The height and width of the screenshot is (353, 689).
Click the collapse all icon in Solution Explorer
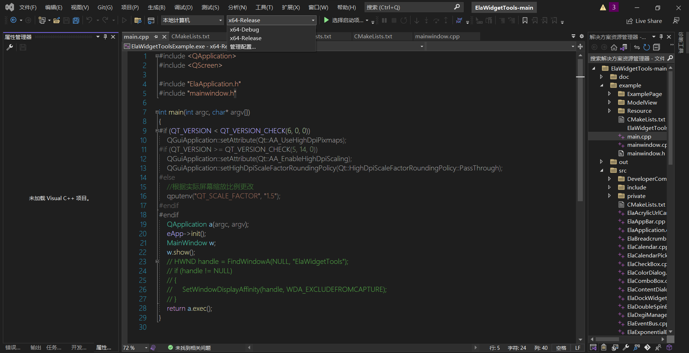click(656, 47)
